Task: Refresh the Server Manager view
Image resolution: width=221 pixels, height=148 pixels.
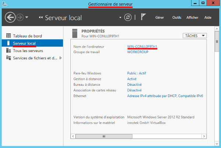Action: (127, 18)
